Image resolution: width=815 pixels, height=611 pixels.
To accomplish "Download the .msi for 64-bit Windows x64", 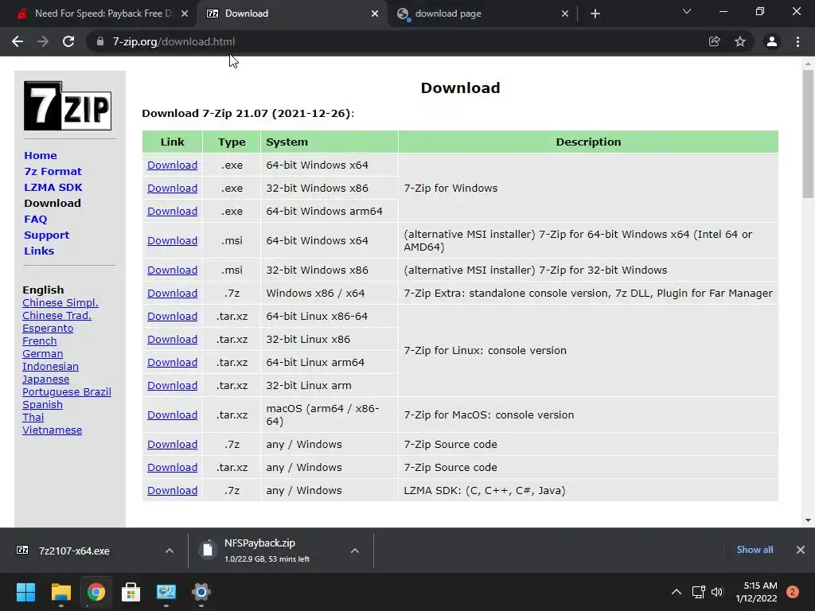I will point(172,240).
